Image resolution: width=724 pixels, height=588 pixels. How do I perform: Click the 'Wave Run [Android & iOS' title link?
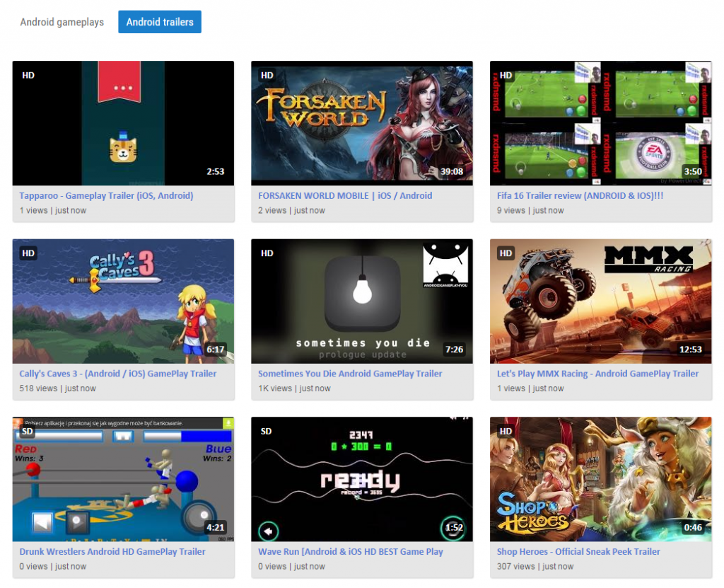[351, 551]
